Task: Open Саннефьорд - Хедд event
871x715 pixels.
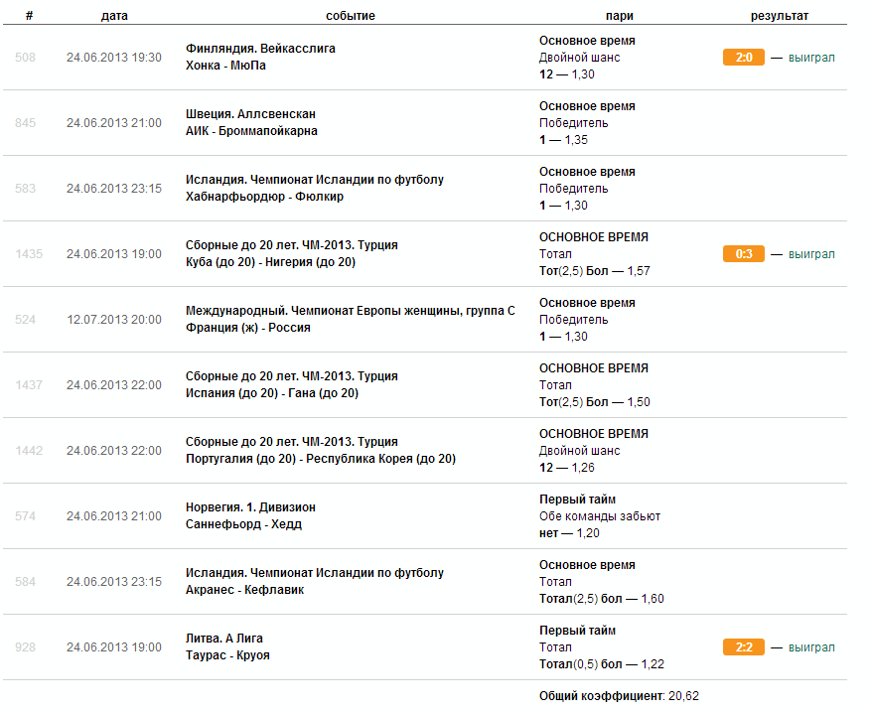Action: click(x=244, y=524)
